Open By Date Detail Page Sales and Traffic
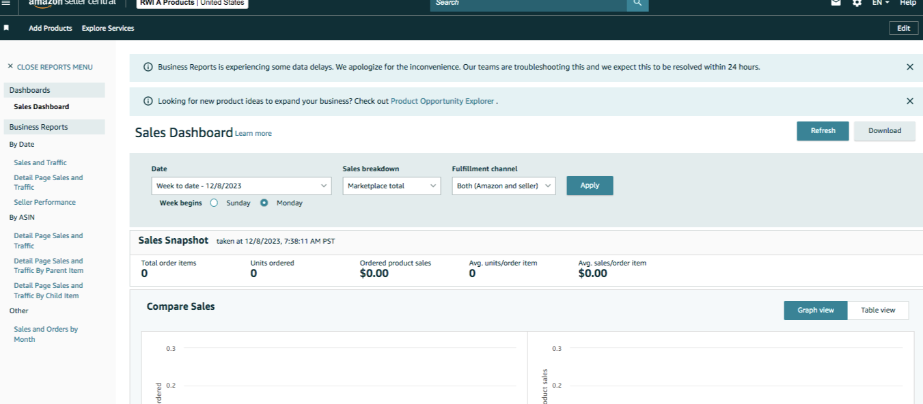 (x=48, y=182)
